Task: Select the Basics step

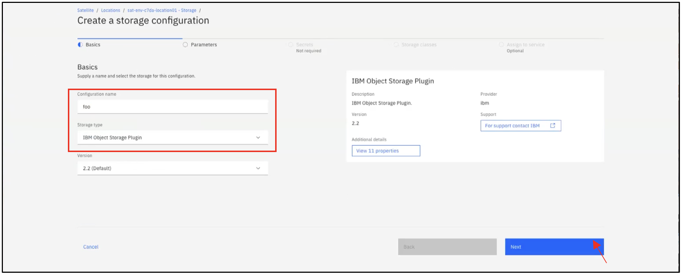Action: 93,45
